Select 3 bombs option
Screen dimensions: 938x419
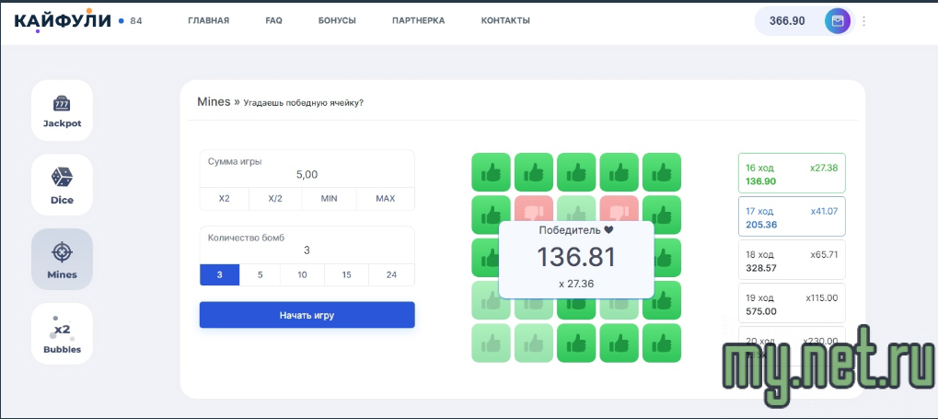pyautogui.click(x=219, y=274)
